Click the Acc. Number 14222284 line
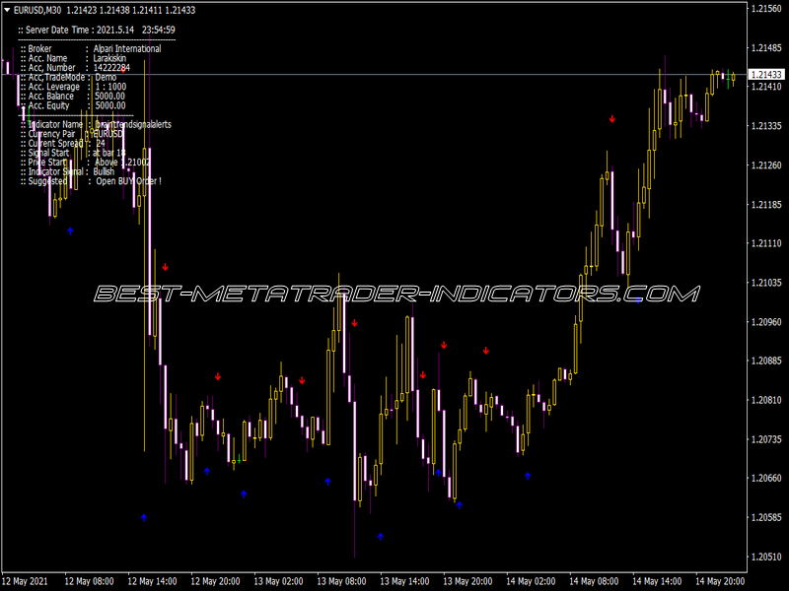789x591 pixels. point(76,68)
